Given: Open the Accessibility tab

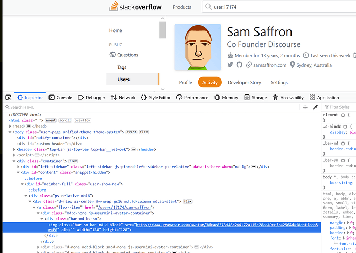Looking at the screenshot, I should [x=288, y=98].
